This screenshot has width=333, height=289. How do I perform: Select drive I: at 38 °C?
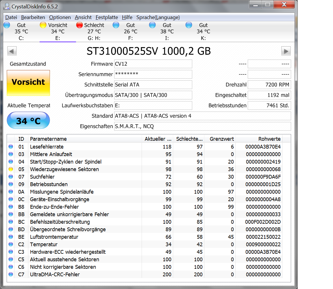167,32
